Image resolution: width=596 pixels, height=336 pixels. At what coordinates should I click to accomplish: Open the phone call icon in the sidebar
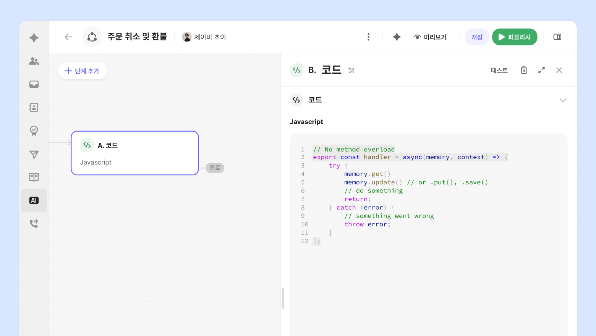click(x=34, y=223)
